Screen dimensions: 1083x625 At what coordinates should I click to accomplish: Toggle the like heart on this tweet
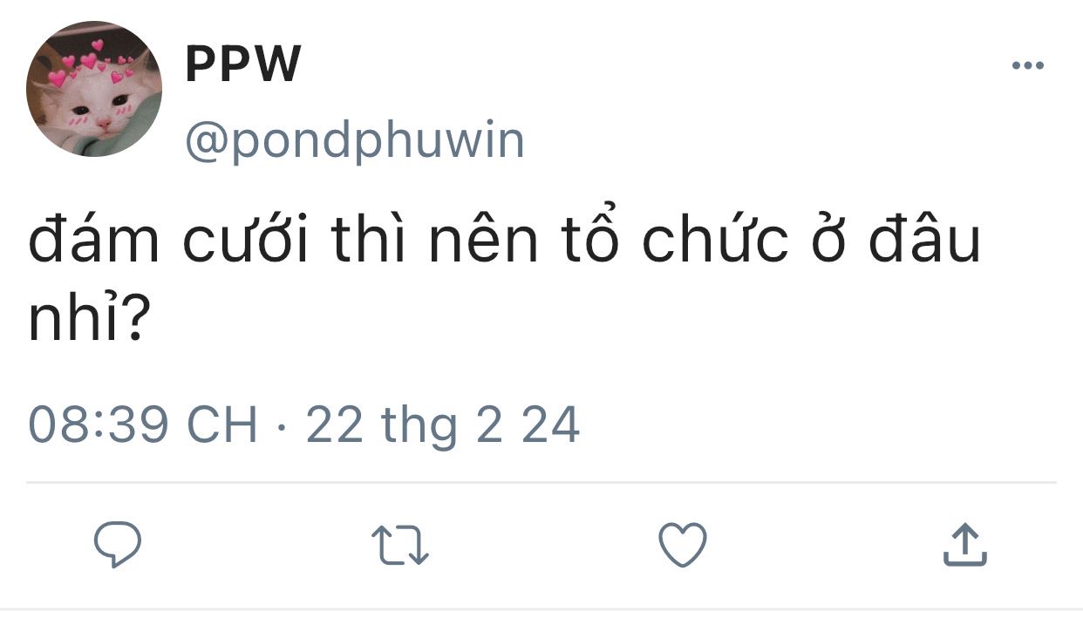682,546
